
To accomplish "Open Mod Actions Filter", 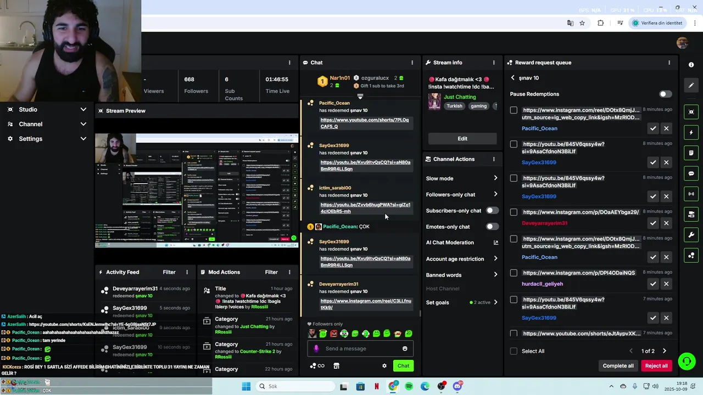I will 271,272.
